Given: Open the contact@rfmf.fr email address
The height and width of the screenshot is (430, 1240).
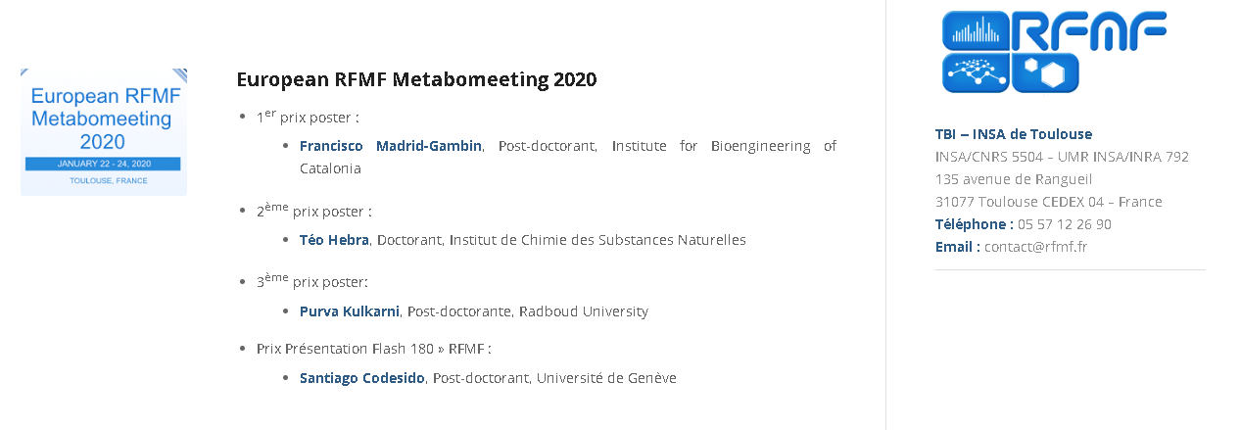Looking at the screenshot, I should 1035,247.
